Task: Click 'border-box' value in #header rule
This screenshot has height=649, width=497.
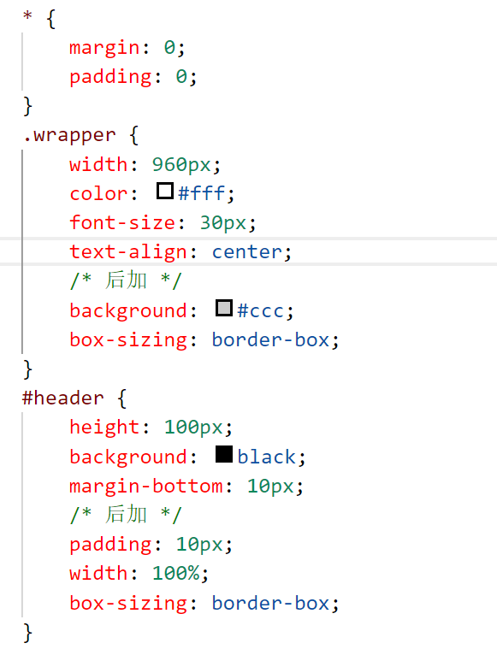Action: (271, 603)
